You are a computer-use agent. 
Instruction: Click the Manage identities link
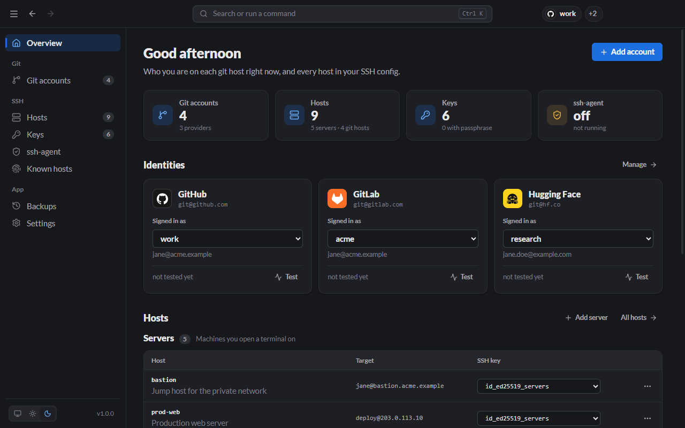[640, 165]
